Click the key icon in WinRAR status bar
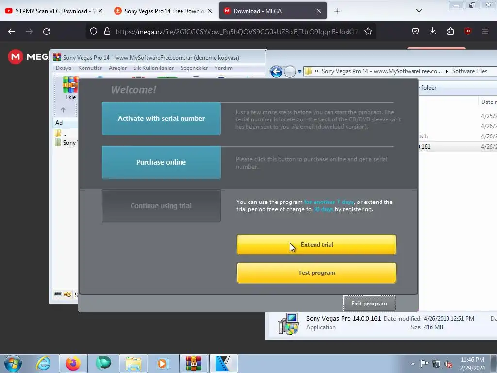497x373 pixels. [x=67, y=294]
